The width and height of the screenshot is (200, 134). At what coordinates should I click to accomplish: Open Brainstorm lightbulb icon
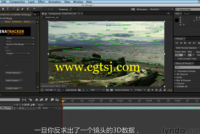tap(52, 100)
